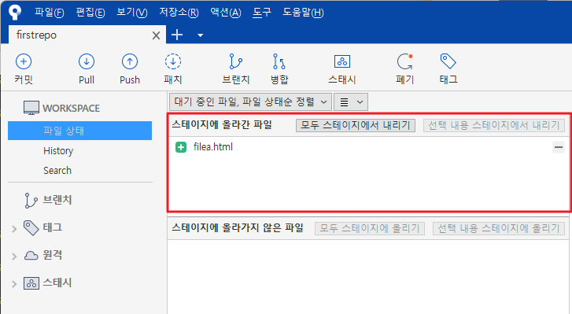Image resolution: width=572 pixels, height=314 pixels.
Task: Click the Pull toolbar icon
Action: pos(87,61)
